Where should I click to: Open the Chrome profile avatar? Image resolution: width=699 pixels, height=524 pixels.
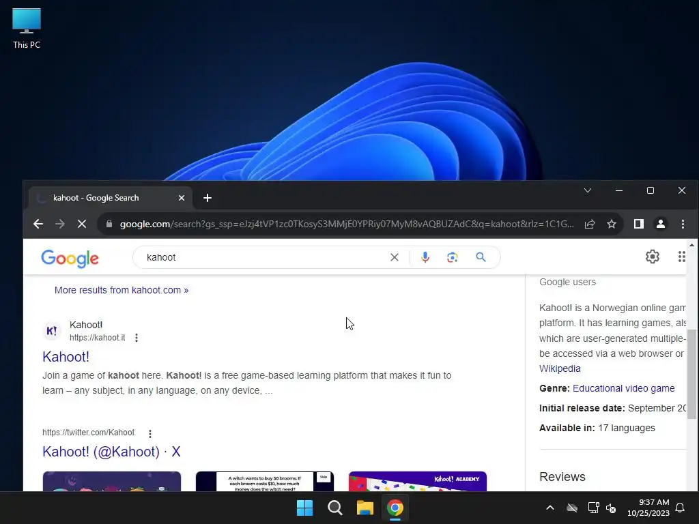[x=661, y=224]
